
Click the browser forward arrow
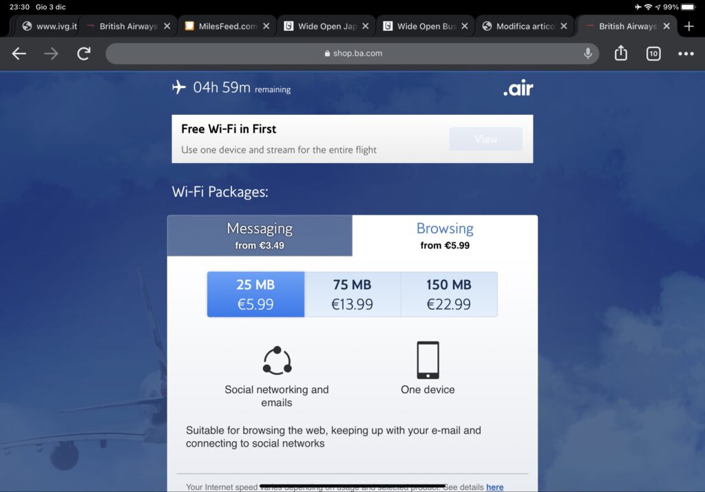(x=51, y=54)
